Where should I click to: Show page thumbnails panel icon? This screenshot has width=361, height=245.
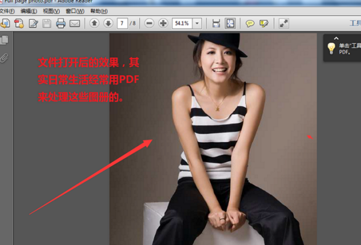point(4,40)
